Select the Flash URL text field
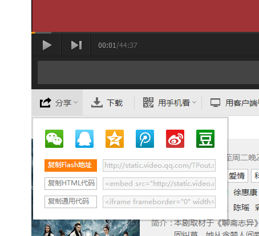This screenshot has height=236, width=259. (159, 165)
